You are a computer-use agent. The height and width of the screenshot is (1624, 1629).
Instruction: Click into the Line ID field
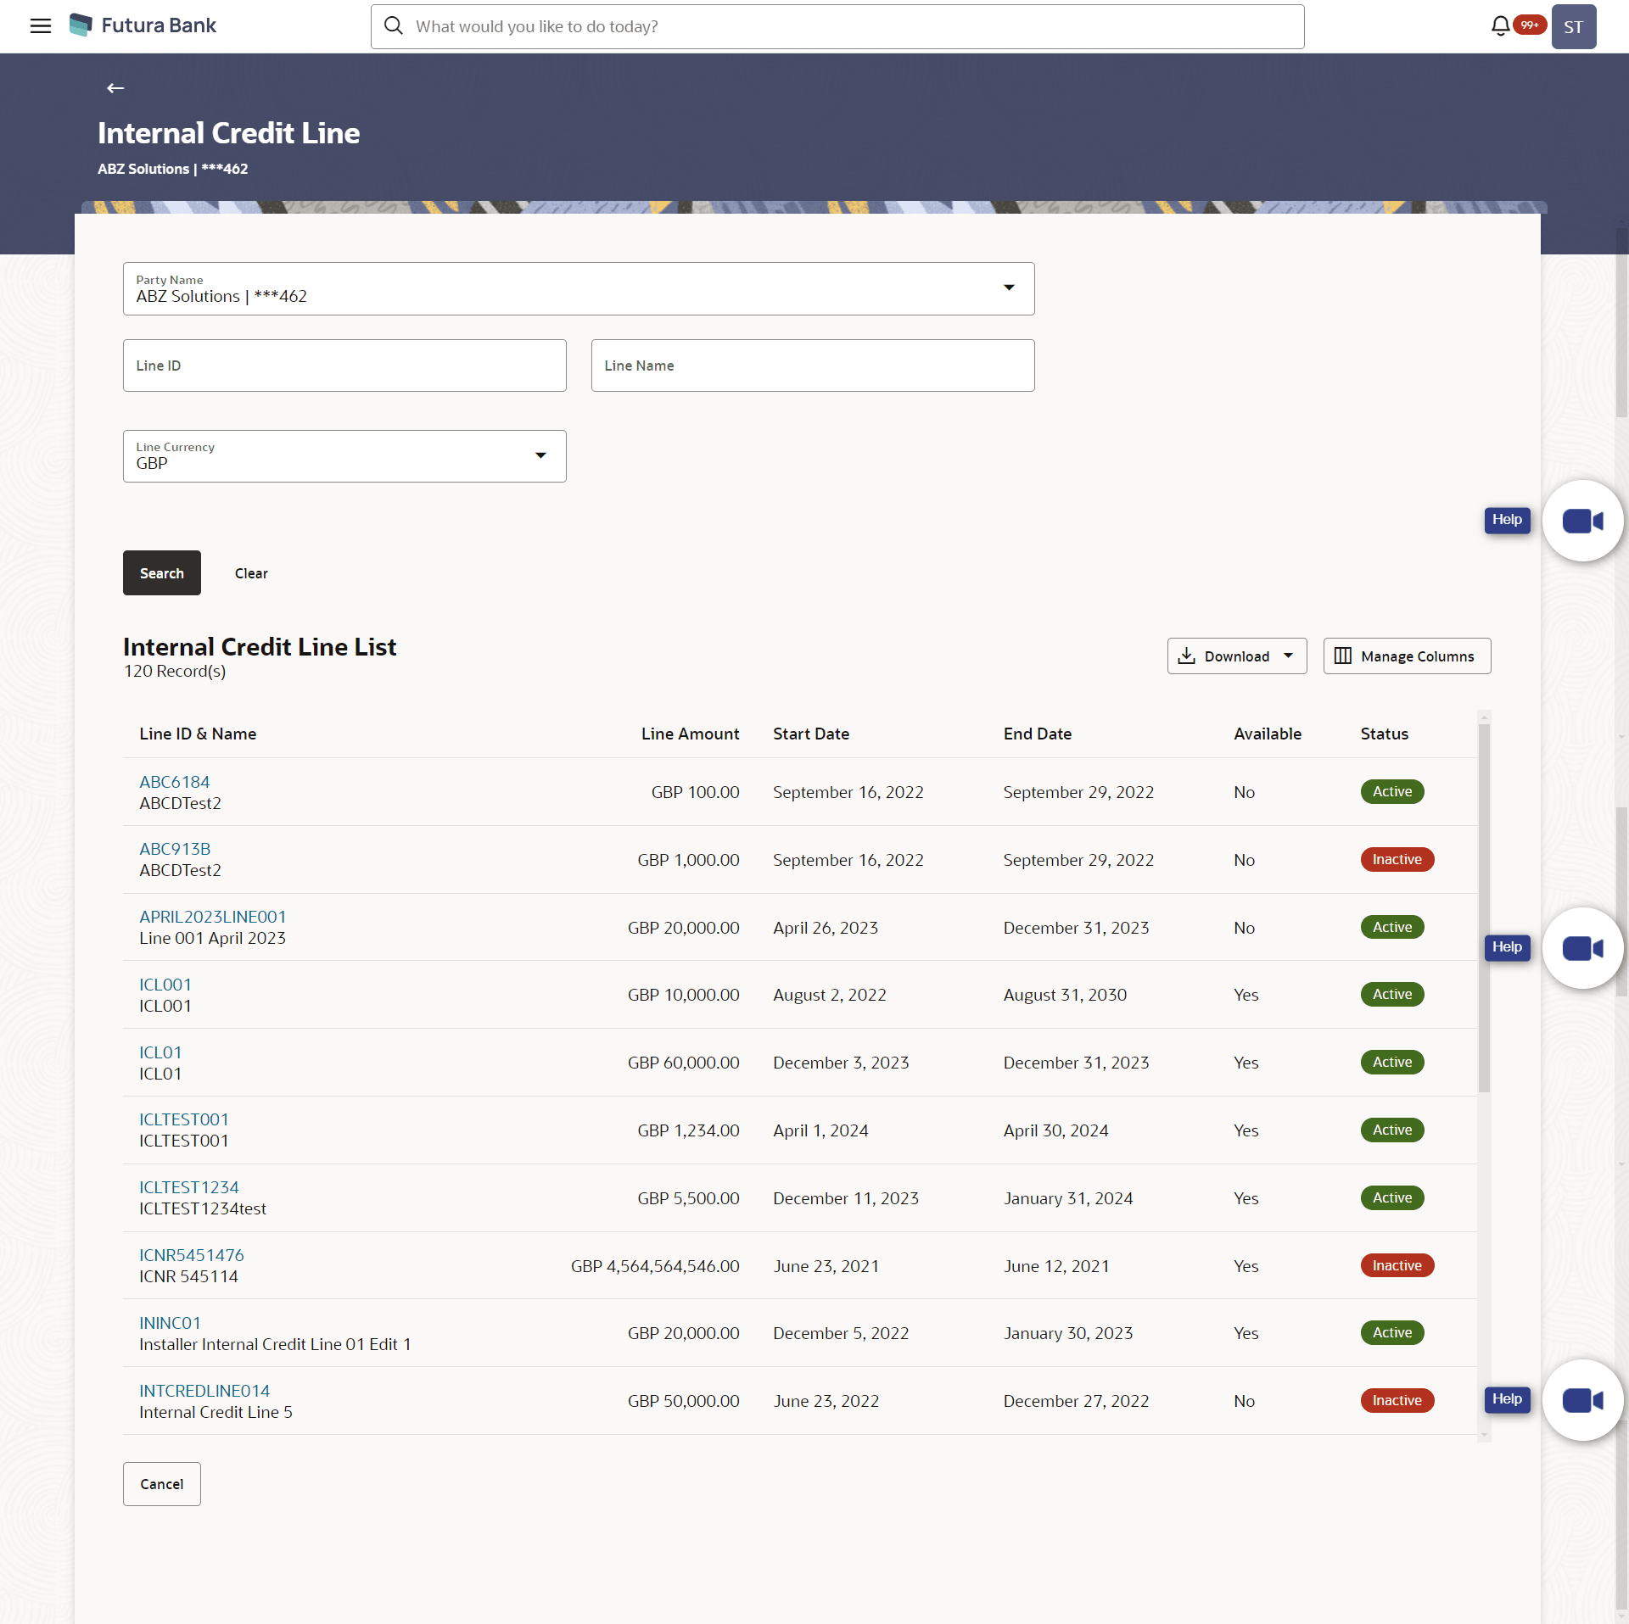[x=344, y=366]
